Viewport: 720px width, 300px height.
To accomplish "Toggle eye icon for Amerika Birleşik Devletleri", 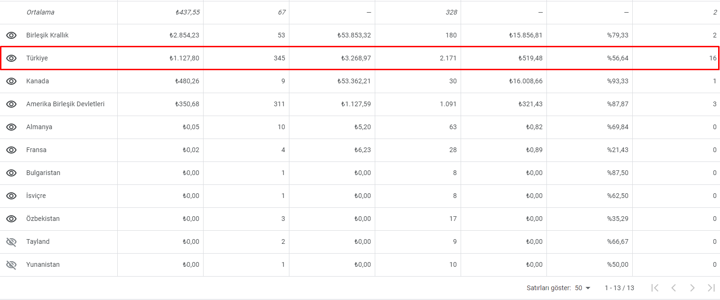I will 11,104.
